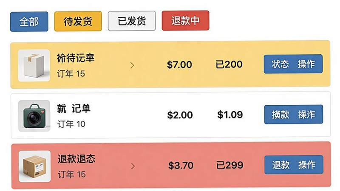Open the green camera product thumbnail
340x191 pixels.
[34, 116]
